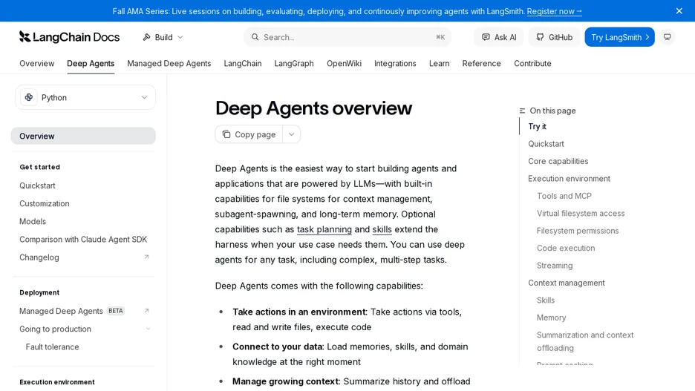Image resolution: width=695 pixels, height=391 pixels.
Task: Jump to Summarization and context offloading
Action: tap(584, 341)
